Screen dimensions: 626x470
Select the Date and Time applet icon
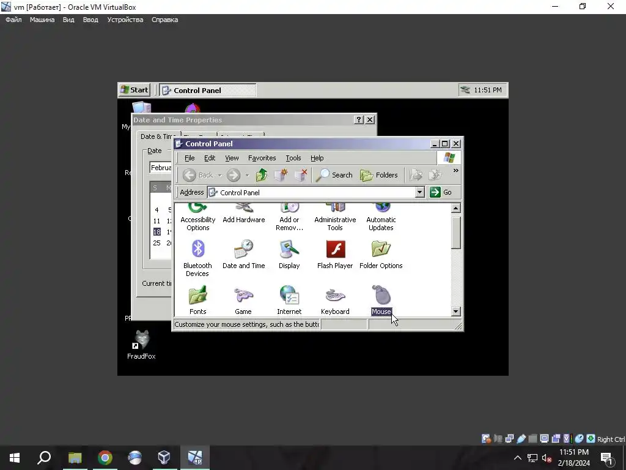pos(243,250)
